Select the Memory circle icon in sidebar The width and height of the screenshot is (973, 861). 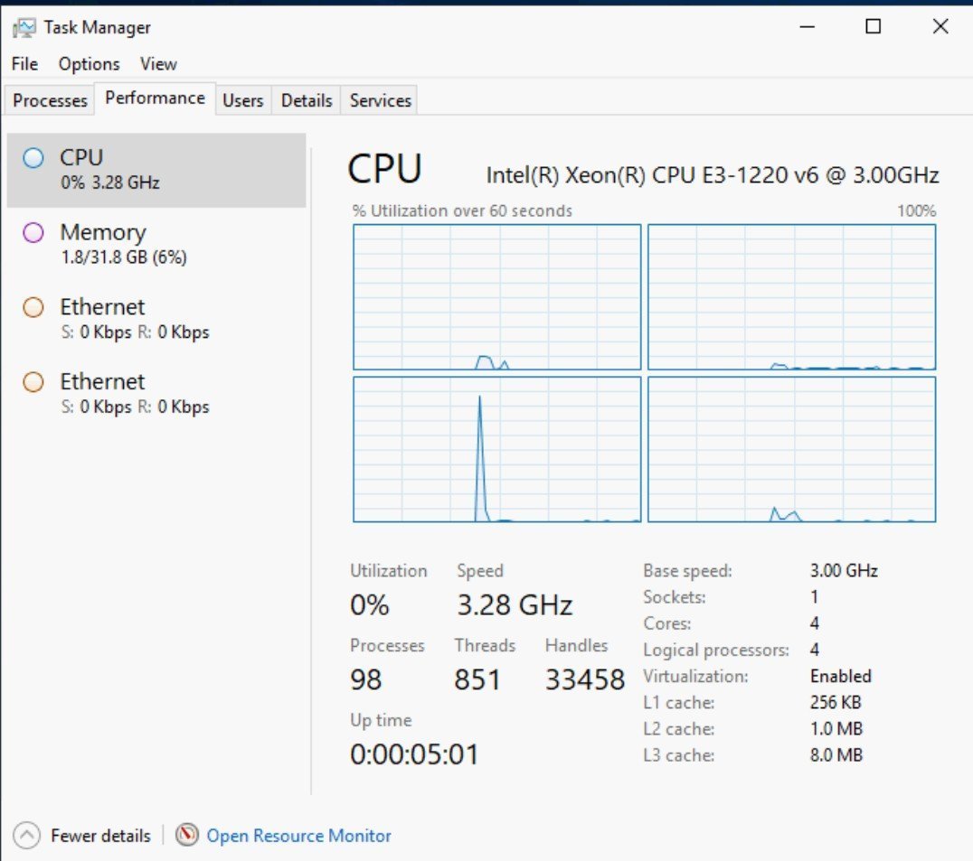tap(33, 232)
